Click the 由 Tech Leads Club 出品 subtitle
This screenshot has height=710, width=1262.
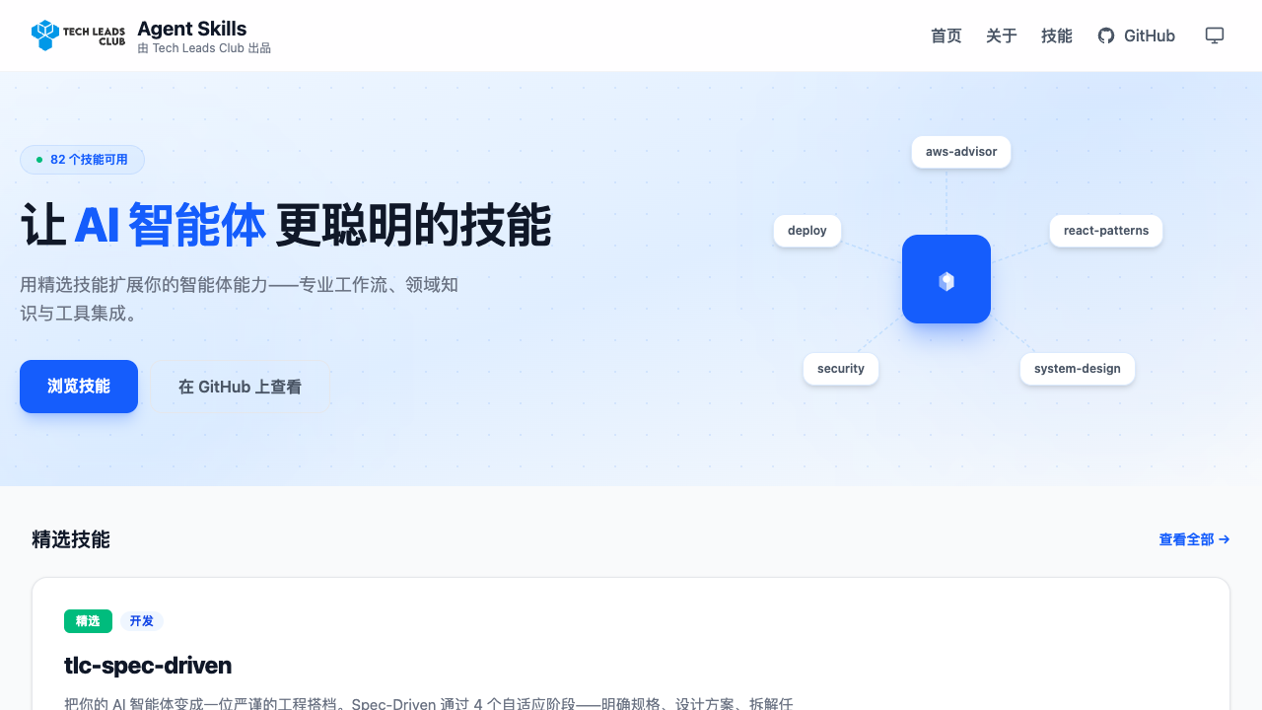(x=204, y=48)
